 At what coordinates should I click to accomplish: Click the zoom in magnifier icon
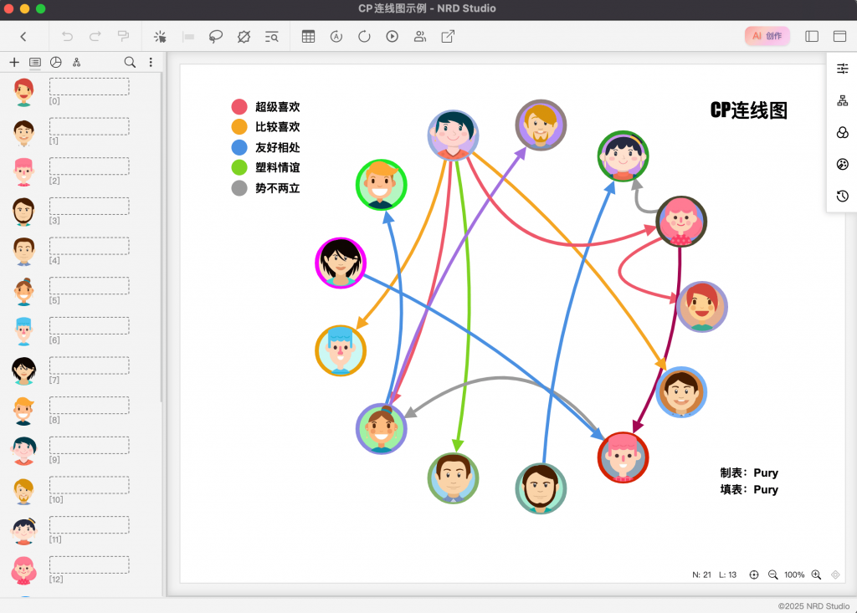pyautogui.click(x=816, y=575)
